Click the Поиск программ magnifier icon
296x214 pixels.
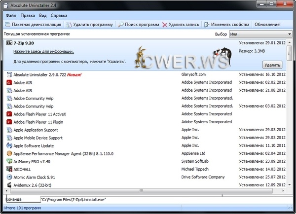pos(121,24)
